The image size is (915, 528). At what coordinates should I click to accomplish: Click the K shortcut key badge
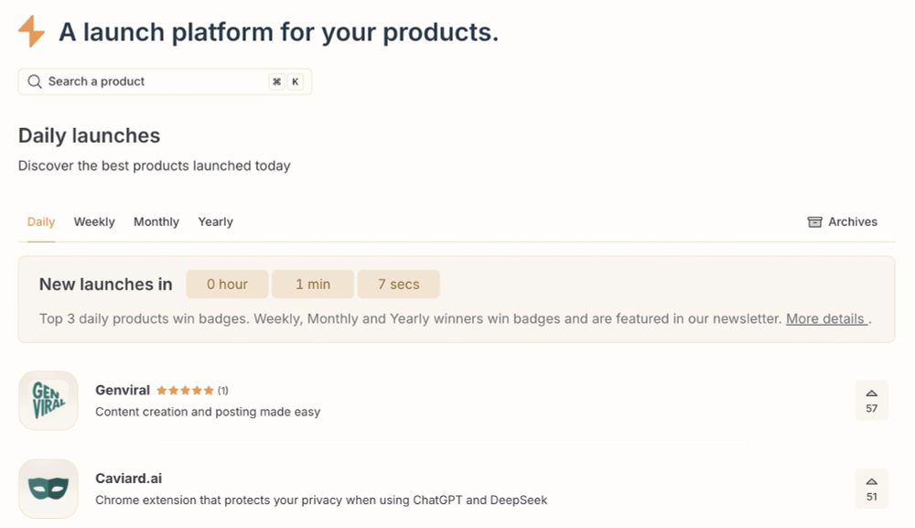[x=296, y=81]
